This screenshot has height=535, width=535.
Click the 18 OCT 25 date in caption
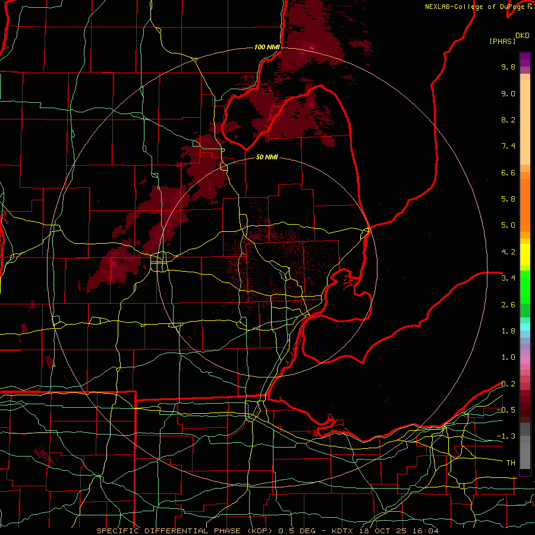point(383,531)
